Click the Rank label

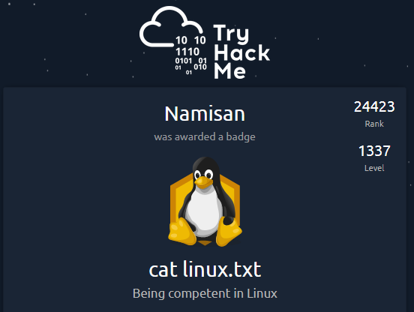click(x=374, y=124)
